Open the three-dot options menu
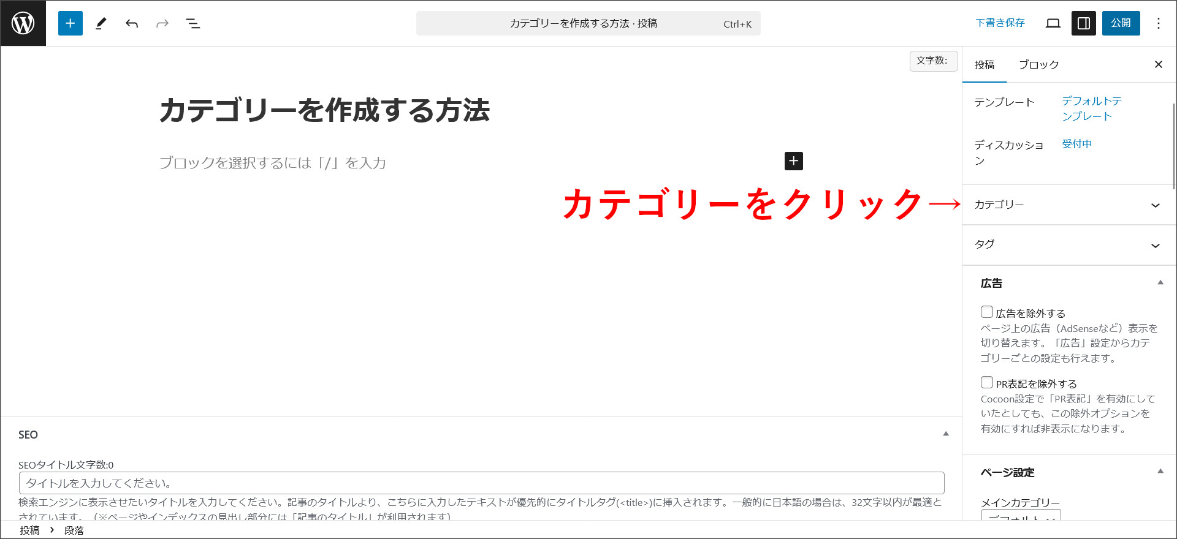1177x539 pixels. (x=1158, y=23)
